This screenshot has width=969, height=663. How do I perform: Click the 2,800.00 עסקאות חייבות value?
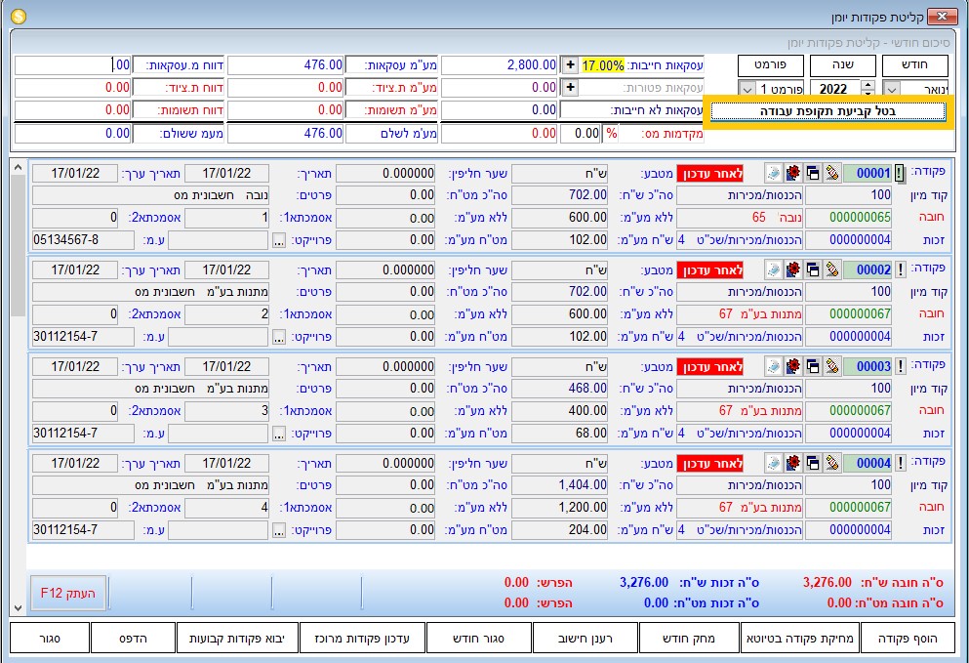[x=500, y=65]
